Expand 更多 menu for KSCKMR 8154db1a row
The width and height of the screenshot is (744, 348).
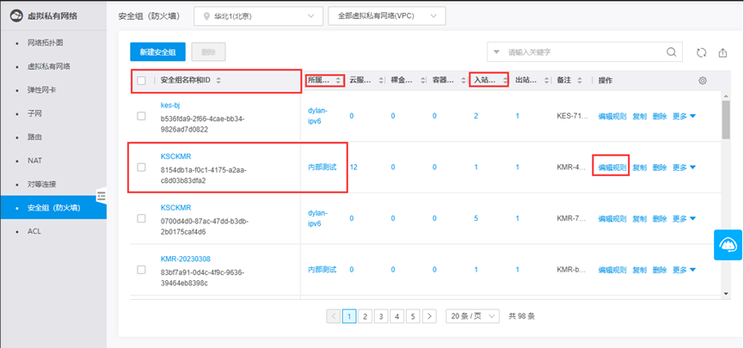pos(684,167)
